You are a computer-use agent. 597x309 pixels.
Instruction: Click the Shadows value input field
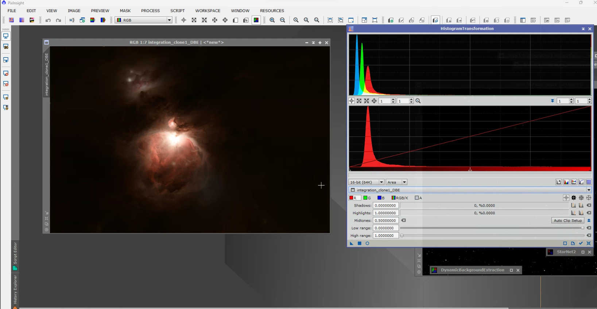click(385, 206)
